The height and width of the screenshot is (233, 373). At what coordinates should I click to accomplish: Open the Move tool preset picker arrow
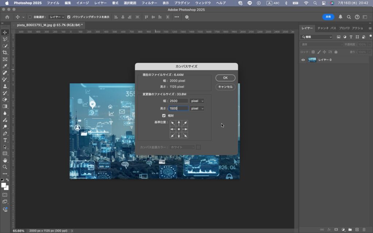point(23,17)
